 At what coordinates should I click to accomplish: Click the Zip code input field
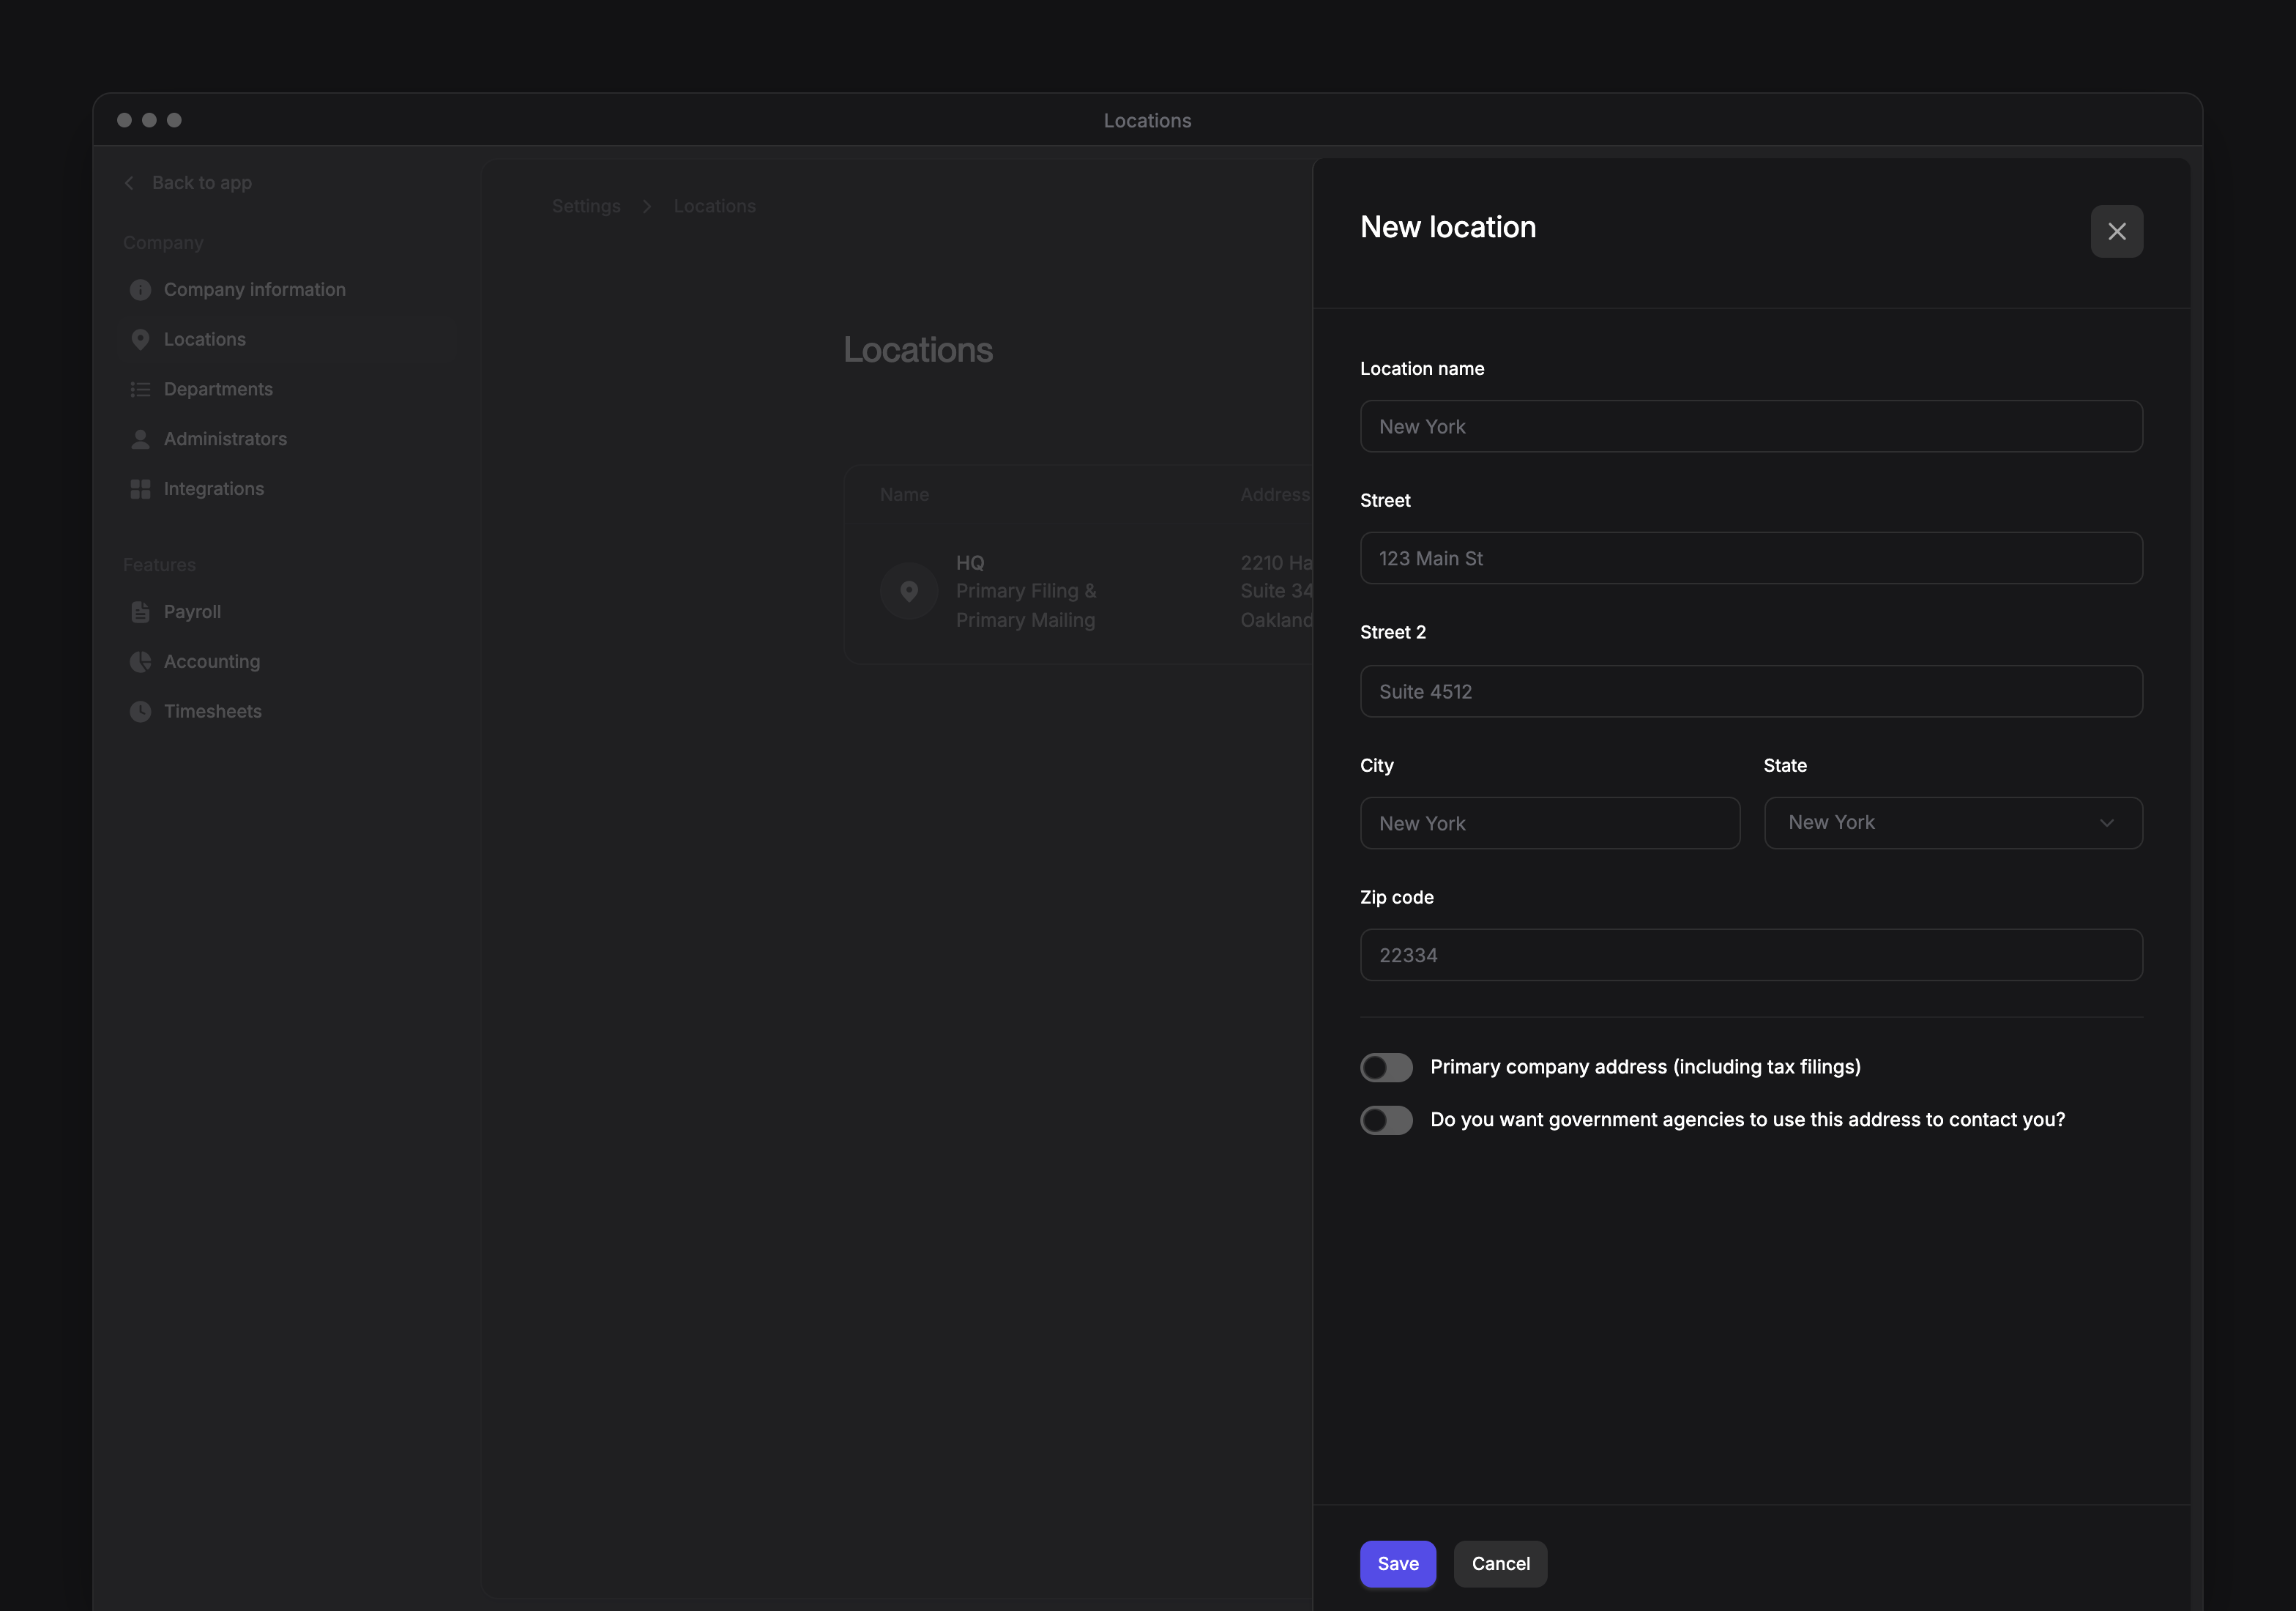coord(1751,956)
